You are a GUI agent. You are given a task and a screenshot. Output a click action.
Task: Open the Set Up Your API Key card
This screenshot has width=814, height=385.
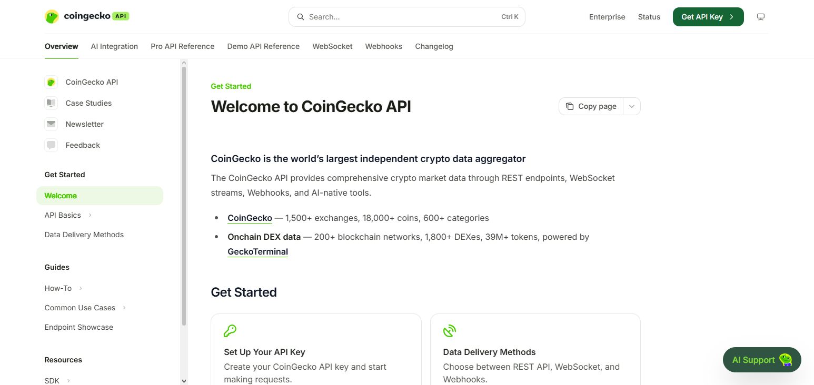[316, 349]
